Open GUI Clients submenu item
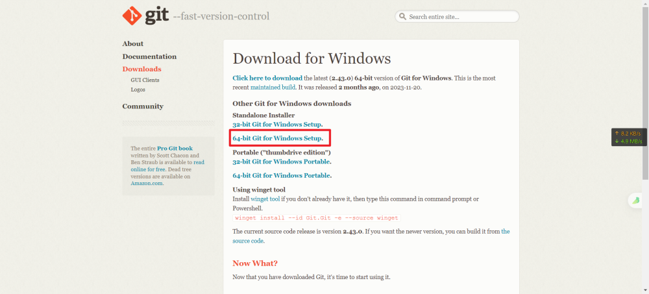This screenshot has height=294, width=649. tap(145, 80)
